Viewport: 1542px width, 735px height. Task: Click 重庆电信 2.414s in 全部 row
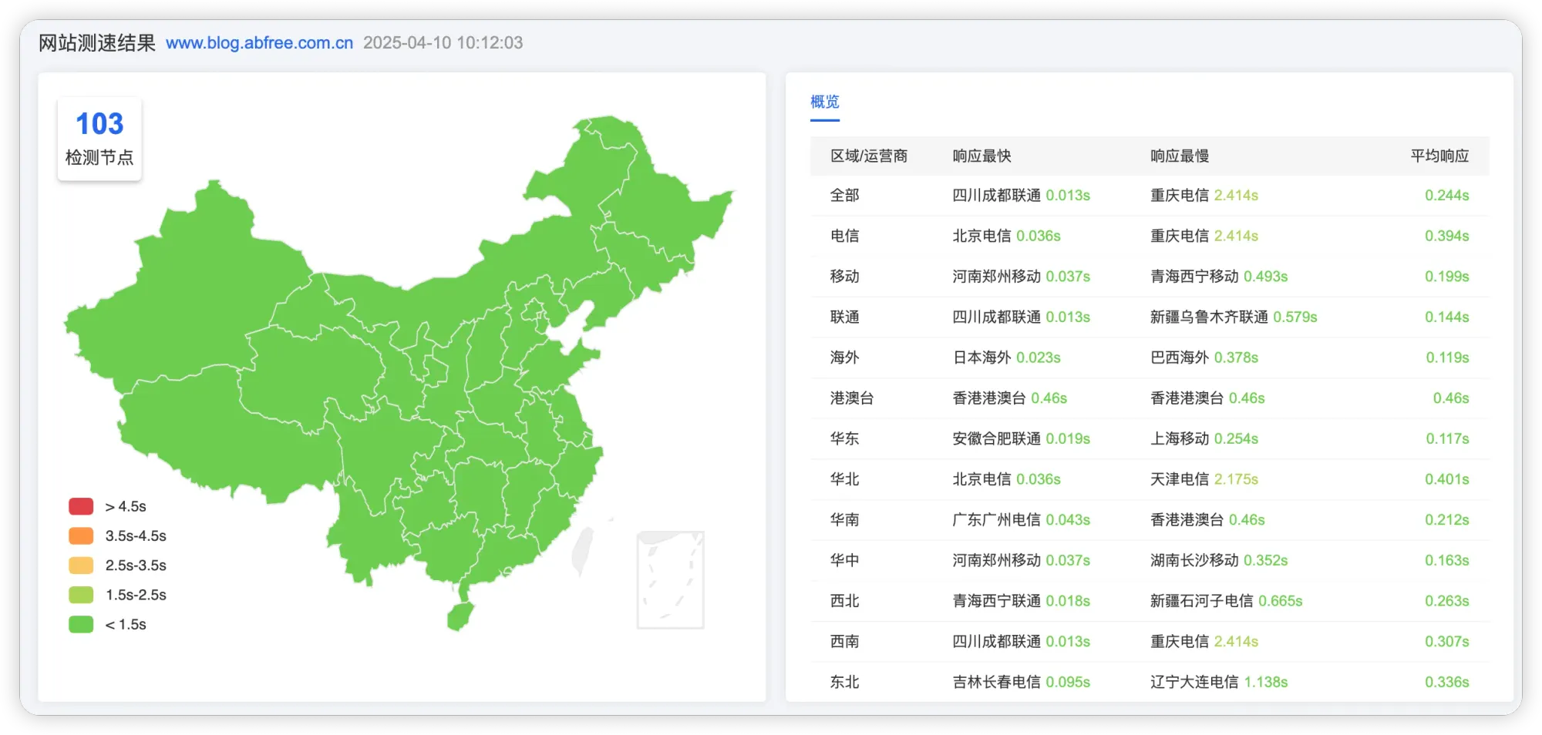[1204, 195]
